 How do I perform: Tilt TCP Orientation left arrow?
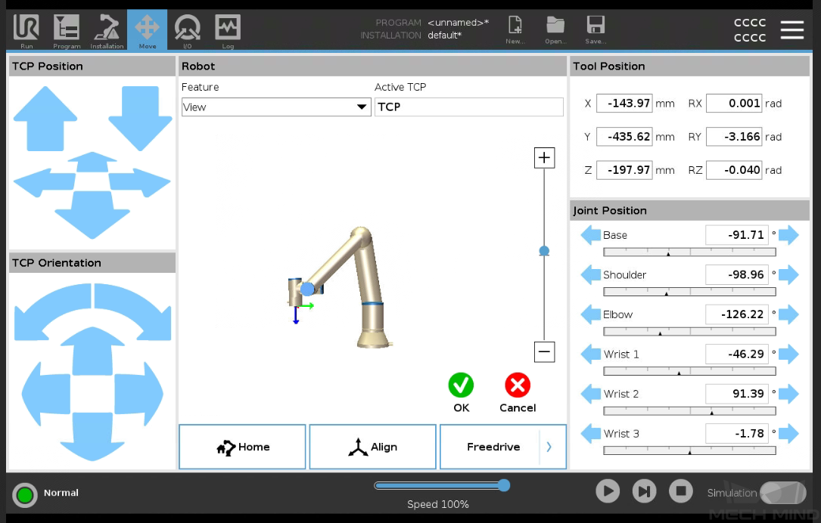pyautogui.click(x=46, y=393)
